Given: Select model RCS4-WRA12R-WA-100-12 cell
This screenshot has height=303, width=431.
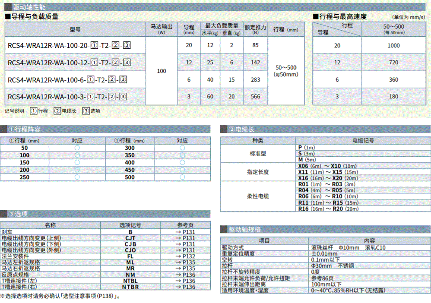Looking at the screenshot, I should coord(75,62).
